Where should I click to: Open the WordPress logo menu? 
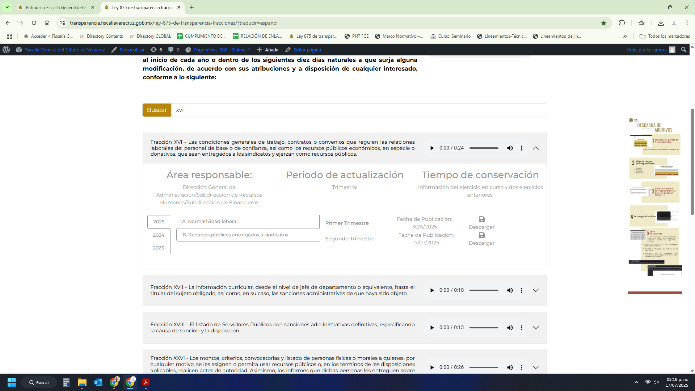(x=6, y=50)
